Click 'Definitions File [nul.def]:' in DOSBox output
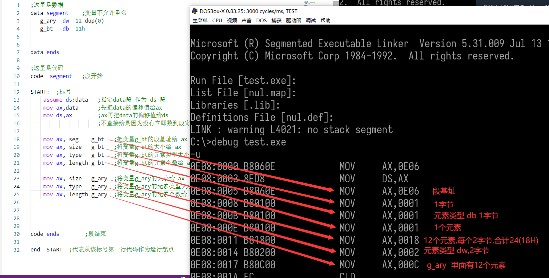Screen dimensions: 549x278 click(262, 118)
